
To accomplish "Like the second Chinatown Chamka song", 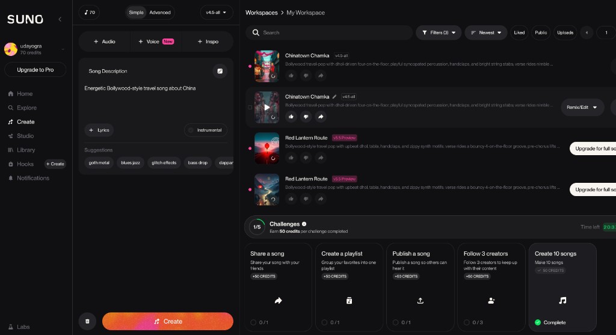I will (x=291, y=117).
